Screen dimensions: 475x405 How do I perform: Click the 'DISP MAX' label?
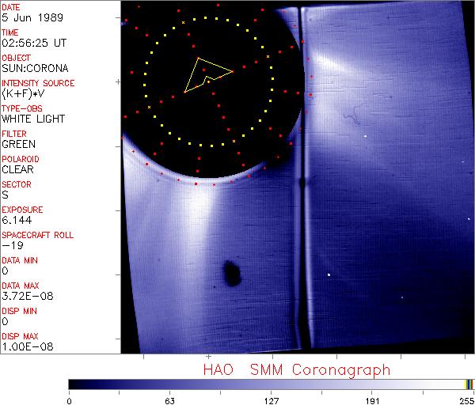pos(20,337)
